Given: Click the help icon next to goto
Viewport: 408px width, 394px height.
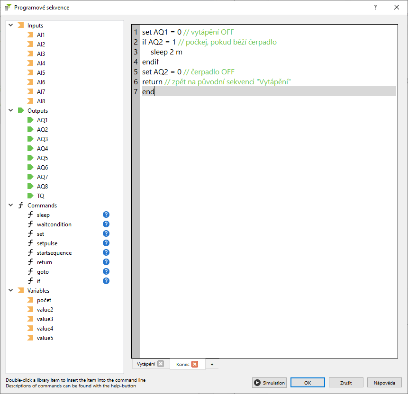Looking at the screenshot, I should click(106, 271).
